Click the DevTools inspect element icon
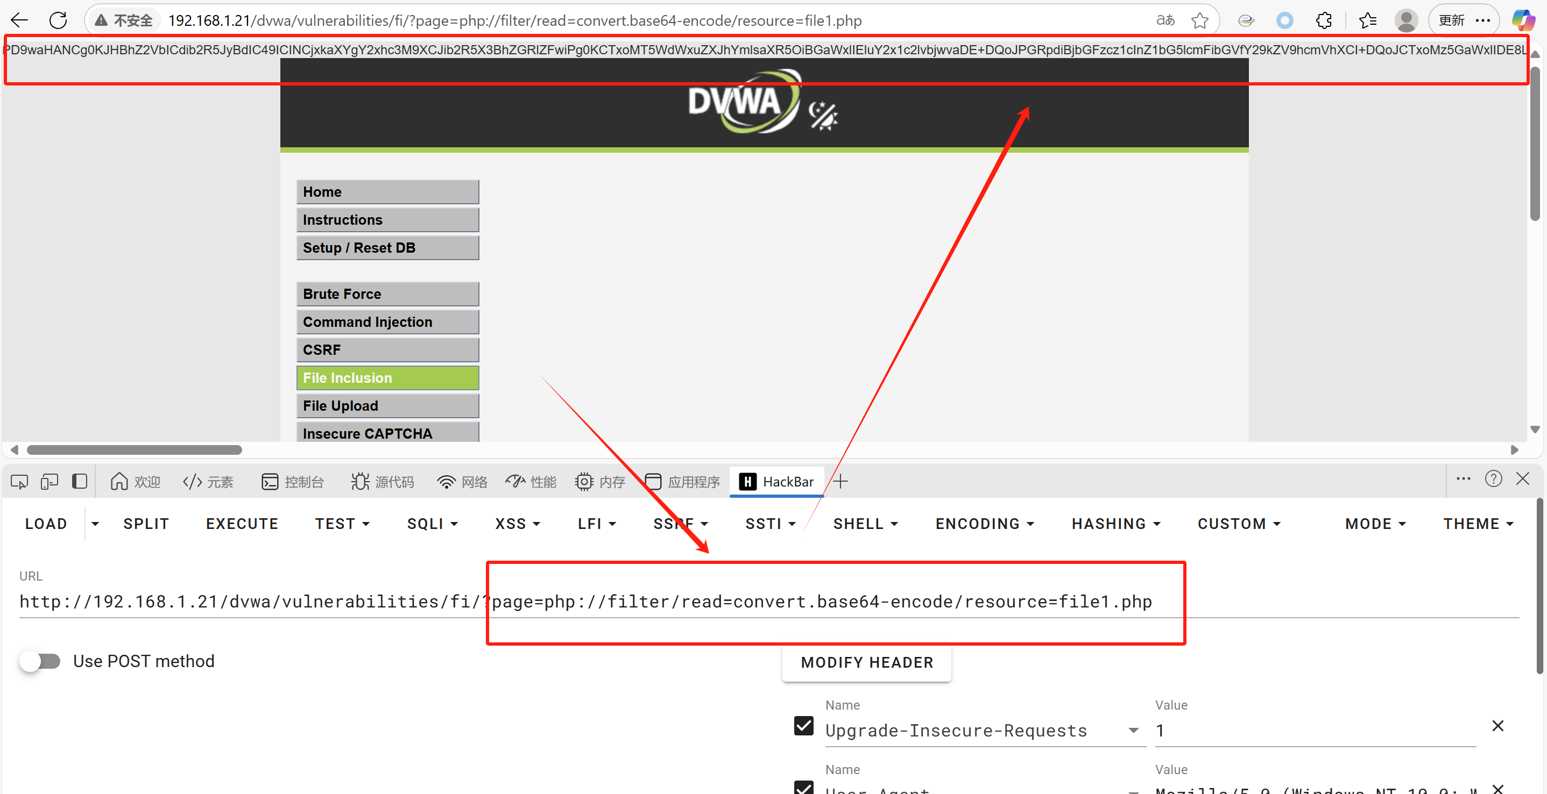 click(19, 482)
